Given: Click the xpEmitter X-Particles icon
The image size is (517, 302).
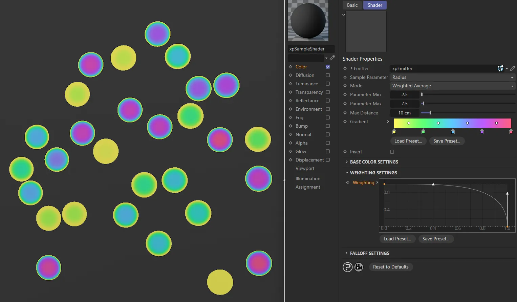Looking at the screenshot, I should pos(500,68).
